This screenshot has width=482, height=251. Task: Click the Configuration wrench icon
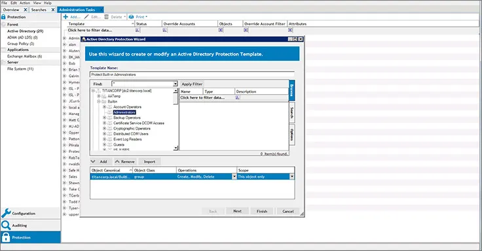(x=6, y=213)
